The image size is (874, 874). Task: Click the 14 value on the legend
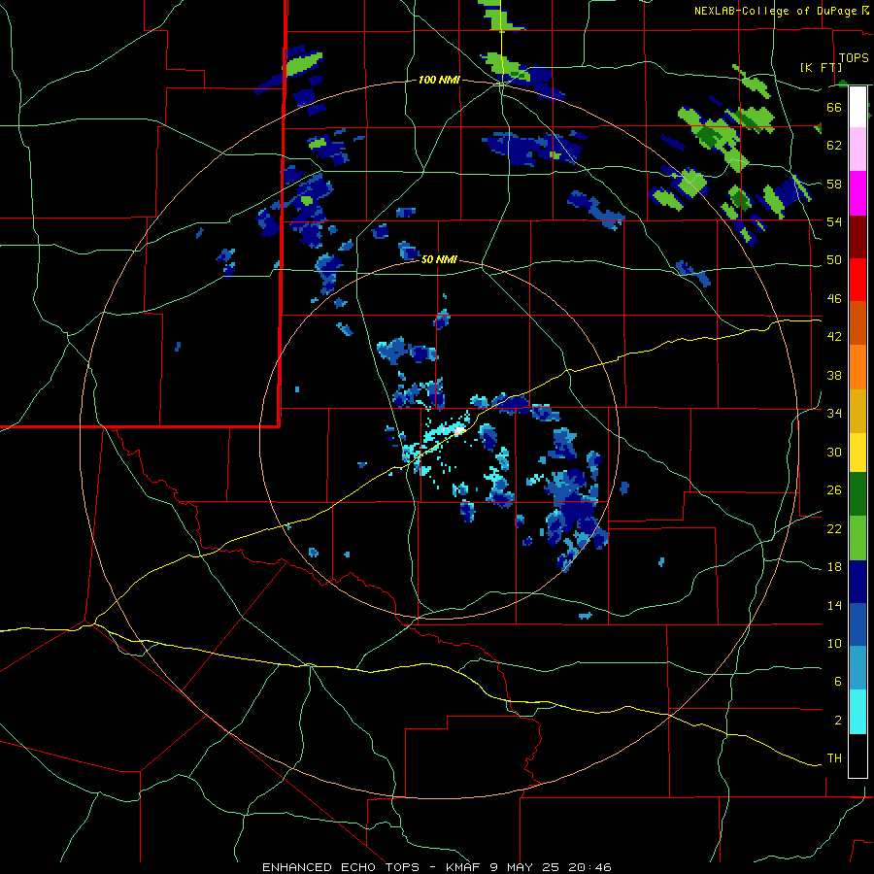pyautogui.click(x=834, y=605)
